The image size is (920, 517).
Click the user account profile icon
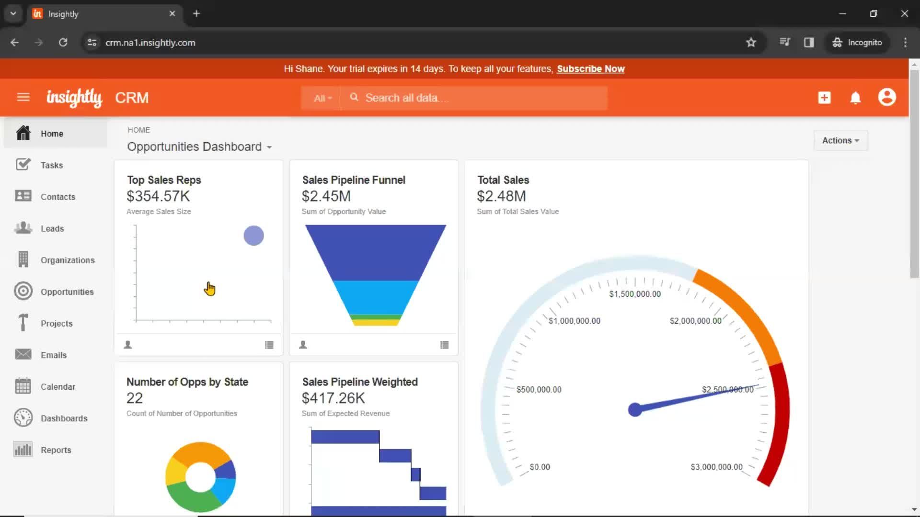(x=887, y=97)
